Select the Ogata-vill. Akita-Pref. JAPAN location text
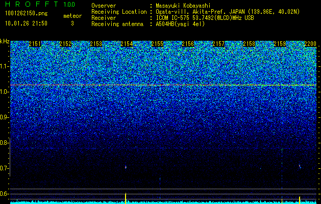Screen dimensions: 321x204 [x=228, y=12]
